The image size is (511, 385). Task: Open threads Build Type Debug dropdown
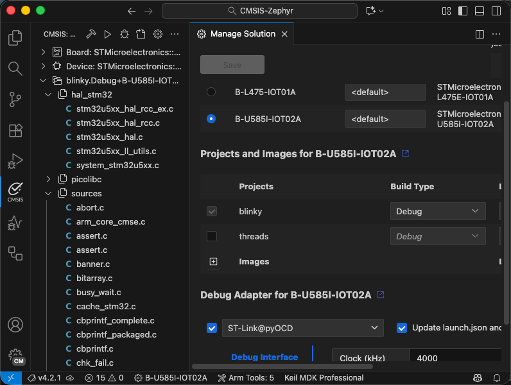click(x=438, y=236)
